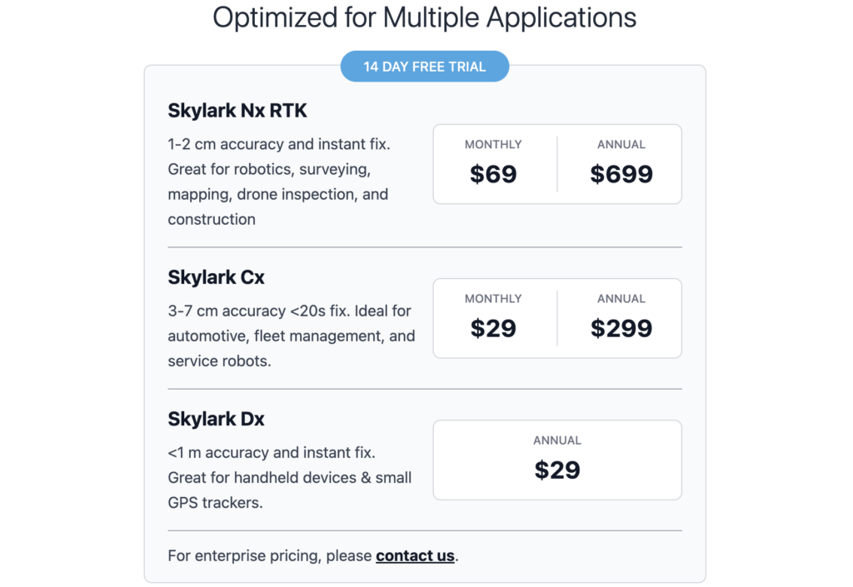Click the enterprise pricing sentence text
853x587 pixels.
pyautogui.click(x=313, y=555)
